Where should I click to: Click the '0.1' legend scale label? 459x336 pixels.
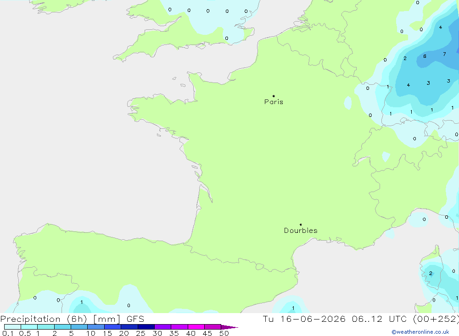tap(8, 333)
